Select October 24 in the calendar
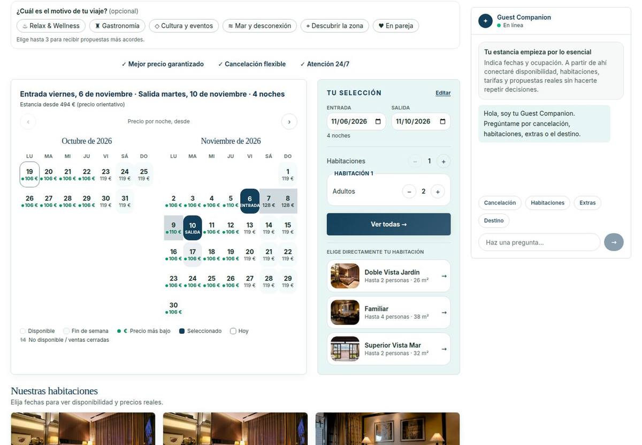642x445 pixels. [x=125, y=174]
